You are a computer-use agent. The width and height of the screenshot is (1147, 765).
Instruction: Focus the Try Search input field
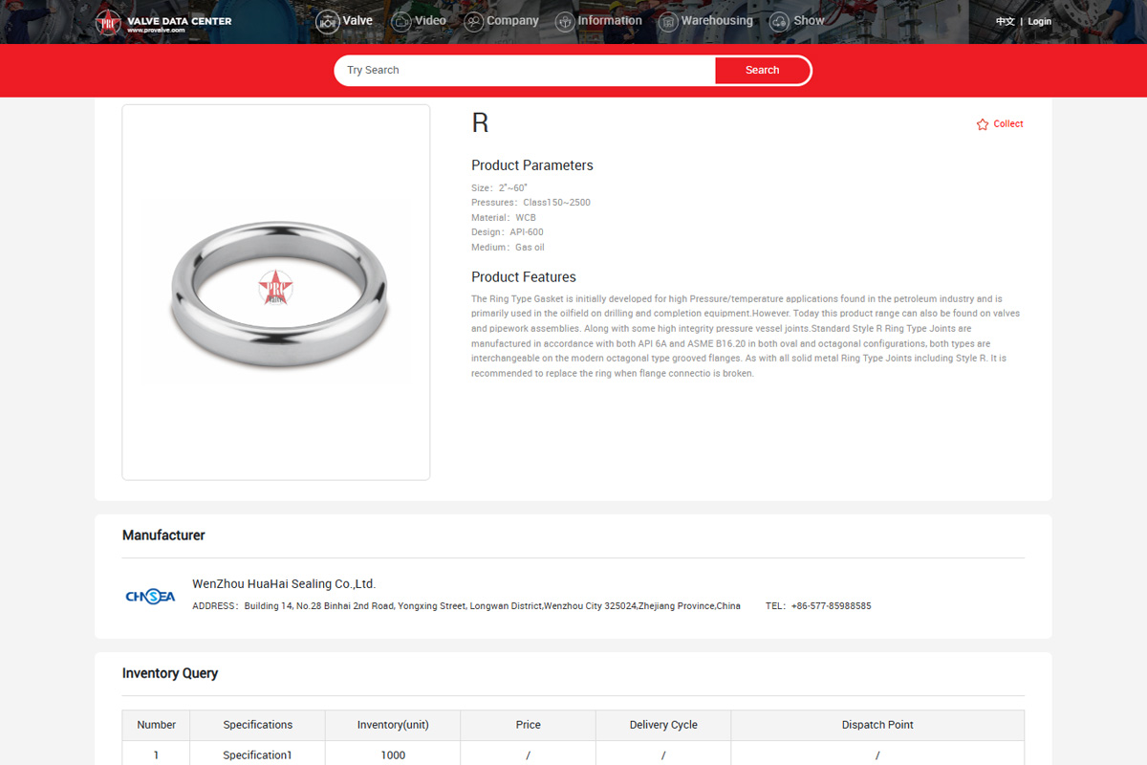[524, 70]
